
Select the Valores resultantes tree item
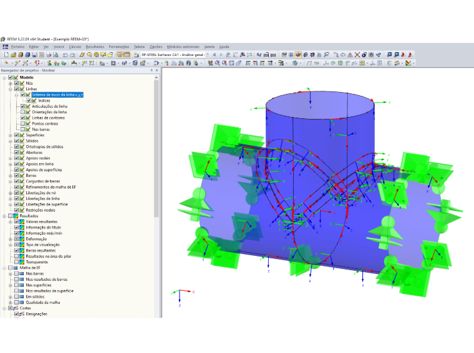[x=41, y=222]
